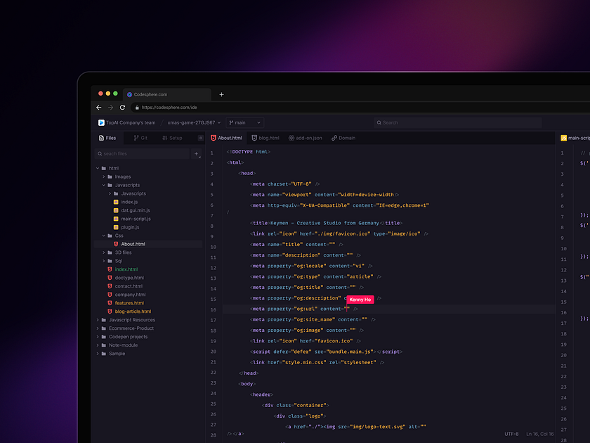Expand the 3D files folder
590x443 pixels.
[x=104, y=252]
